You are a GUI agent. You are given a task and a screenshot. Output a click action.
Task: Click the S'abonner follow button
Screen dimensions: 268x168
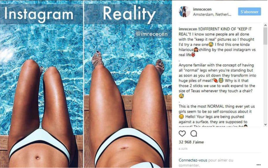249,12
